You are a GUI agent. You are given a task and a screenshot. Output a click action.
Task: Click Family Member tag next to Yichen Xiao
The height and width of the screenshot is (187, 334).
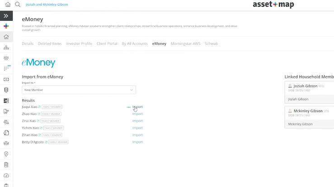(53, 128)
